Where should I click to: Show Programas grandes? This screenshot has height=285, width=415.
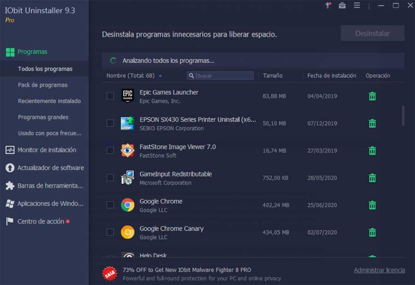pos(43,117)
